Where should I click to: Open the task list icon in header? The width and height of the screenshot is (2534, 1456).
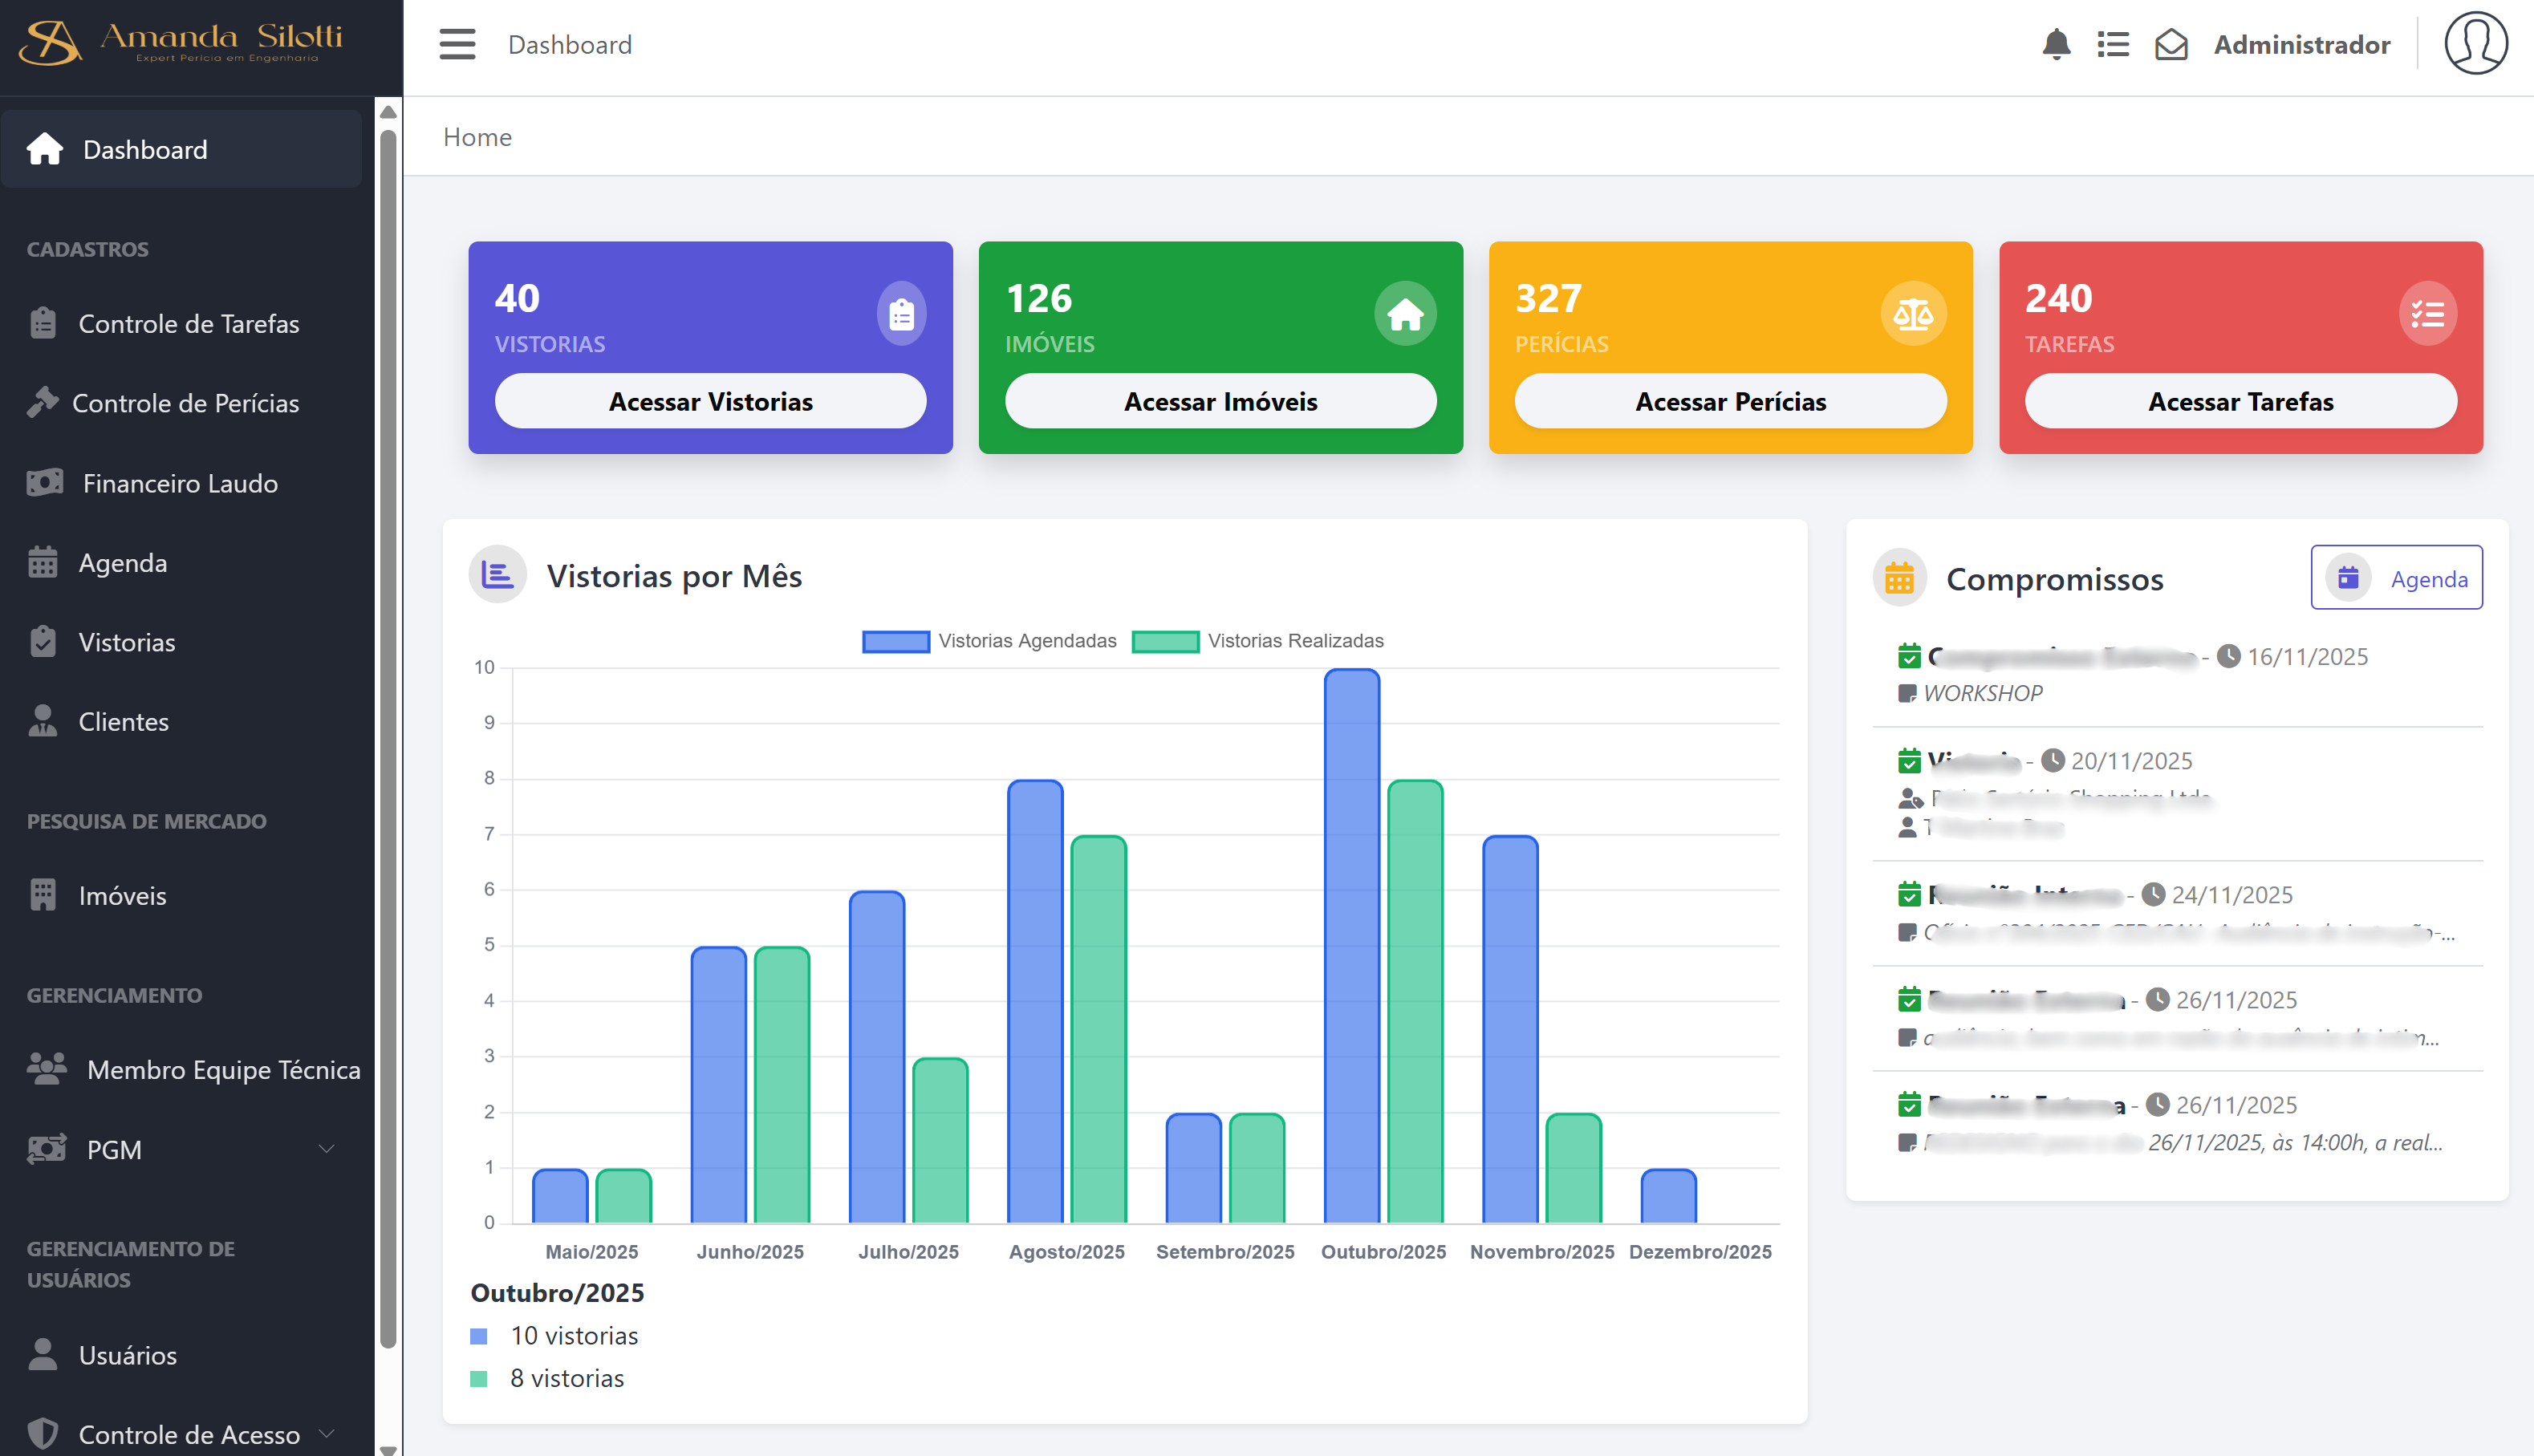point(2113,45)
